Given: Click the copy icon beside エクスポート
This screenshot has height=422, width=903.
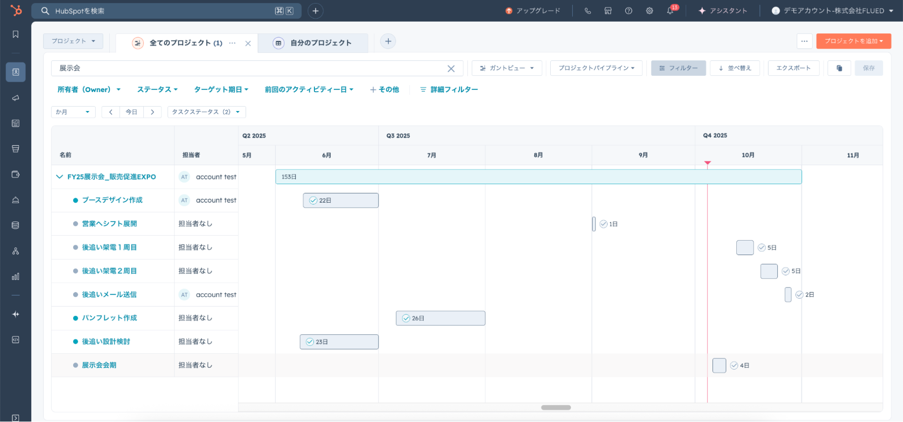Looking at the screenshot, I should click(839, 68).
